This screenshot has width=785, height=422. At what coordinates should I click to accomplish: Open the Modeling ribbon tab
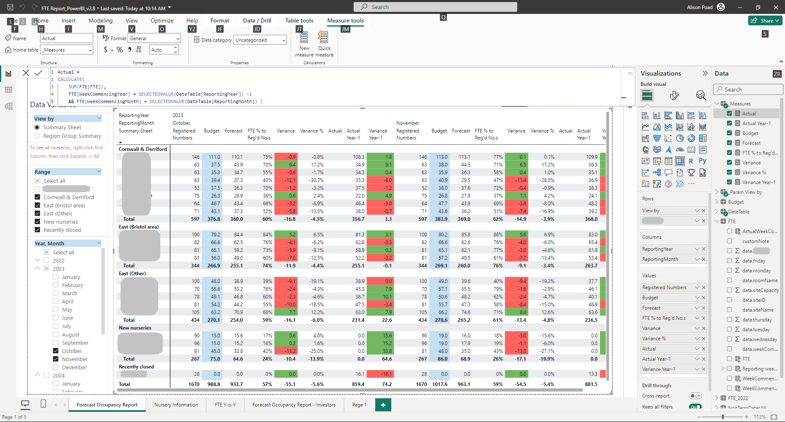click(x=101, y=20)
